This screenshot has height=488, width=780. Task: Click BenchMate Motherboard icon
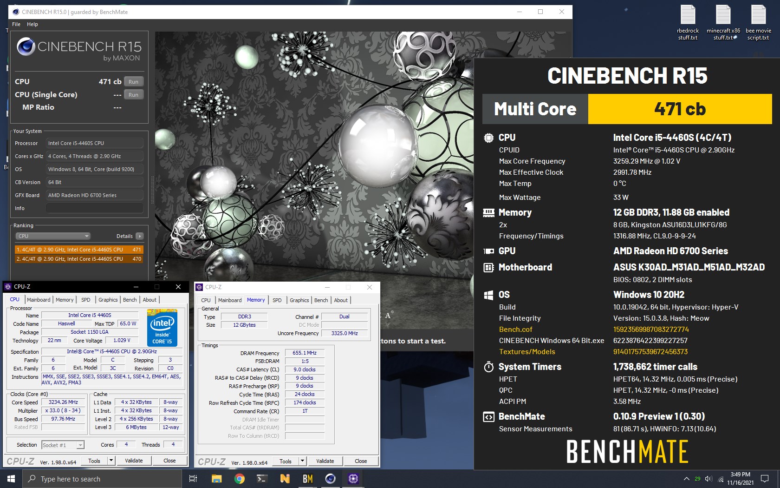(x=488, y=267)
